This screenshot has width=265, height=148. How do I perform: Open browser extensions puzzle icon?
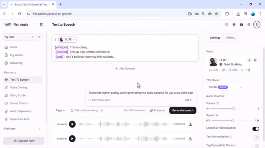(227, 14)
